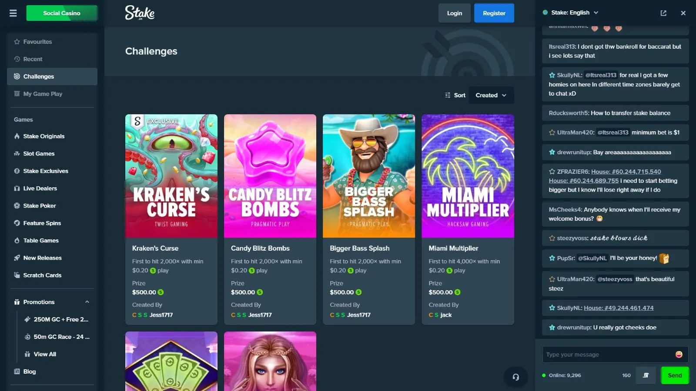
Task: Click the Stake Poker chip icon
Action: (17, 205)
